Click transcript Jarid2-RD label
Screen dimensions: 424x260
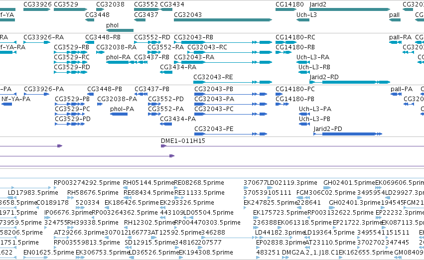324,77
